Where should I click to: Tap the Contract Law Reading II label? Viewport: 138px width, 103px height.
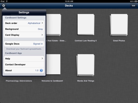tap(86, 41)
